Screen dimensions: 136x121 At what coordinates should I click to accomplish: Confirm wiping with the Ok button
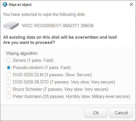[x=96, y=113]
